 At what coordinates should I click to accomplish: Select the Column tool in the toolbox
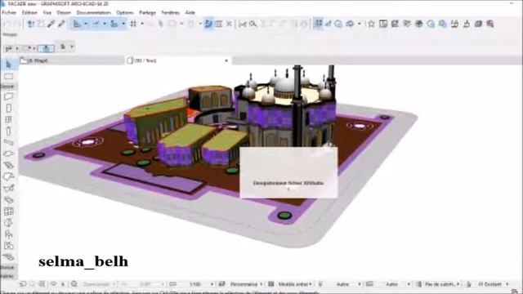pyautogui.click(x=9, y=131)
